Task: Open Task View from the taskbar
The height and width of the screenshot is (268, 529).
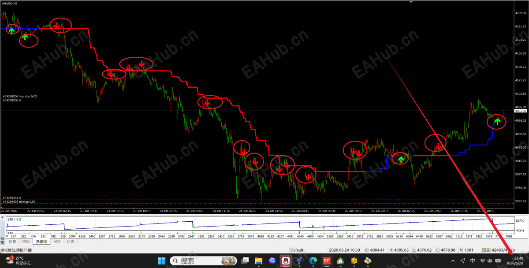Action: click(x=245, y=261)
